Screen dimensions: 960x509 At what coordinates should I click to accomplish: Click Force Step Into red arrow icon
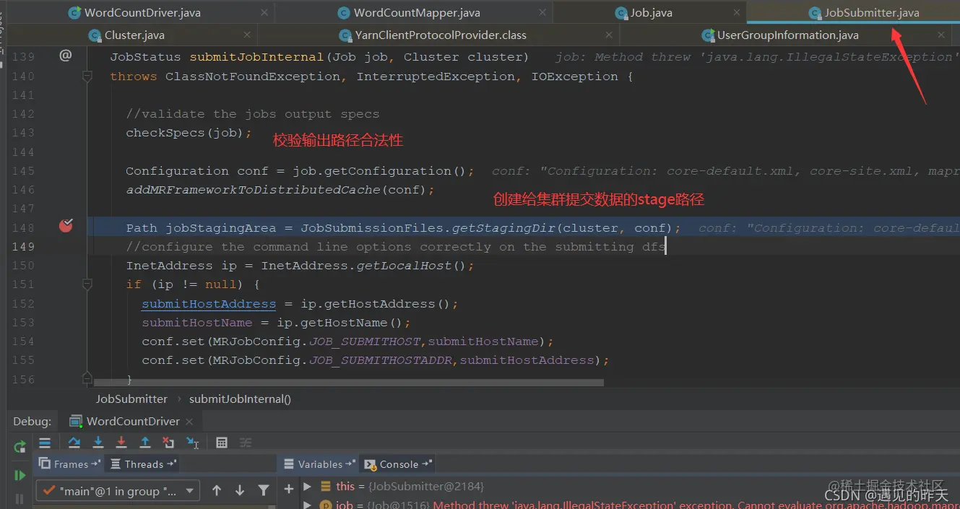[121, 443]
